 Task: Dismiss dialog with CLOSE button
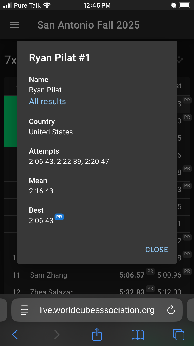pos(157,250)
